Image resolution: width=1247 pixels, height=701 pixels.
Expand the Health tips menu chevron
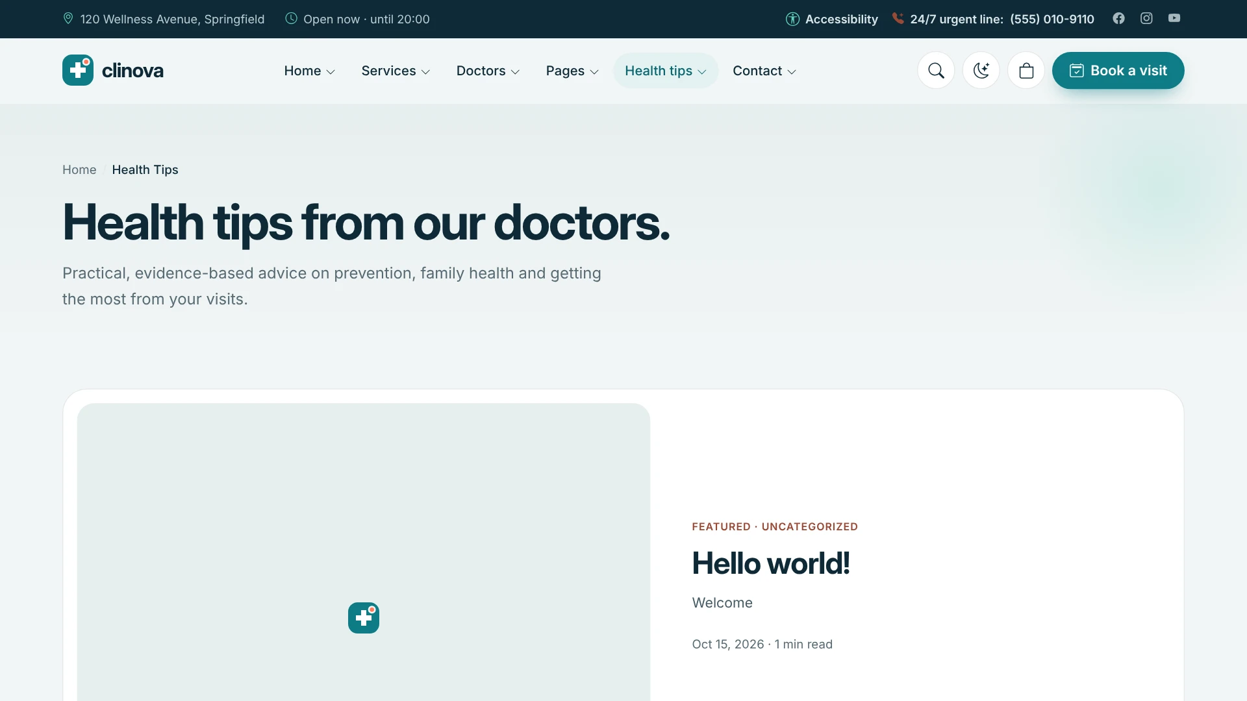point(702,72)
